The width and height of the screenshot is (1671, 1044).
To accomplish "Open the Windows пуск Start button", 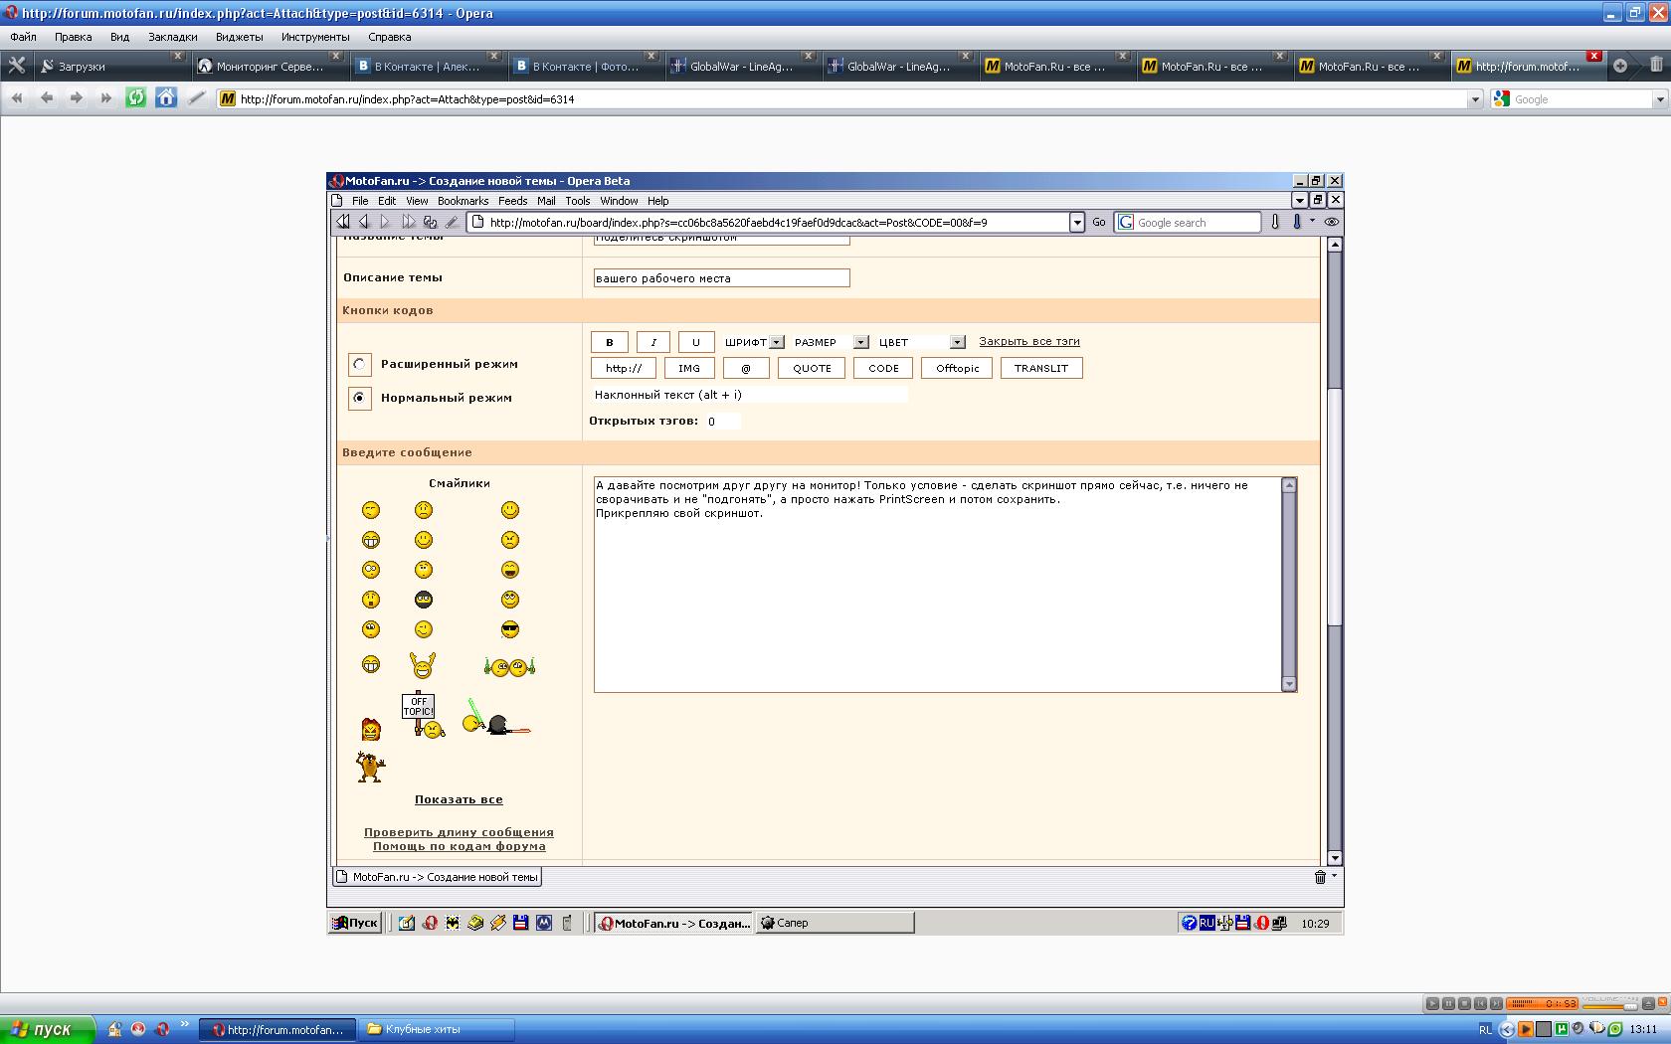I will tap(47, 1029).
